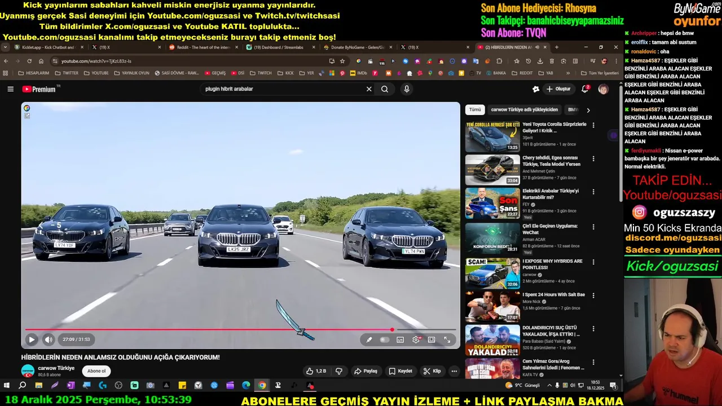
Task: Open the HESAPLARIM bookmarks folder
Action: click(x=33, y=73)
